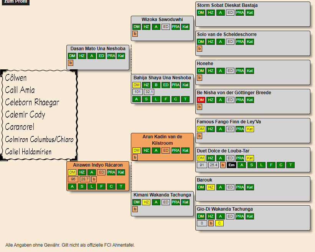Image resolution: width=315 pixels, height=252 pixels.
Task: Click the black Em badge of Duet Dolce
Action: click(231, 165)
